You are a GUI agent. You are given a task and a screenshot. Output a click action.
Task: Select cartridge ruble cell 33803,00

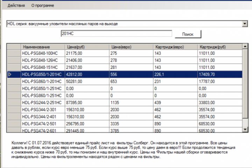pos(220,103)
